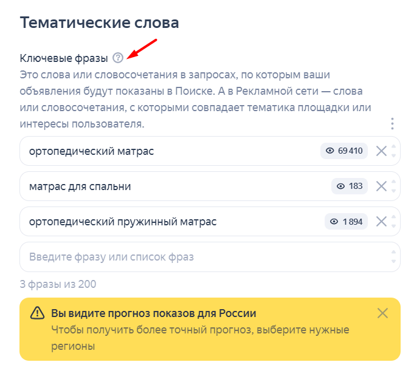Open the help tooltip next to Ключевые фразы
Viewport: 414px width, 365px height.
coord(118,58)
